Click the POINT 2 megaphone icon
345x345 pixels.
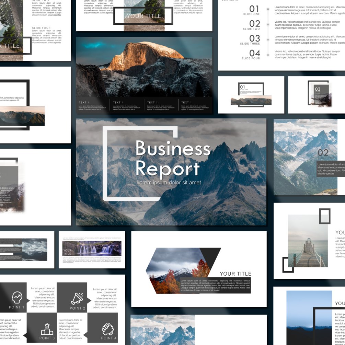(77, 299)
